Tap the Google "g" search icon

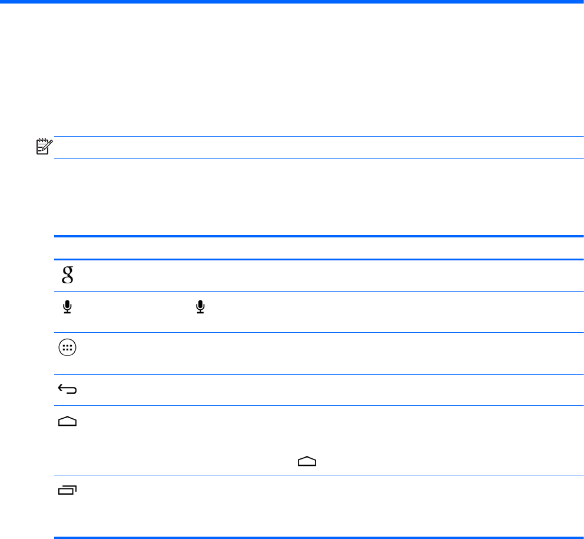coord(68,276)
